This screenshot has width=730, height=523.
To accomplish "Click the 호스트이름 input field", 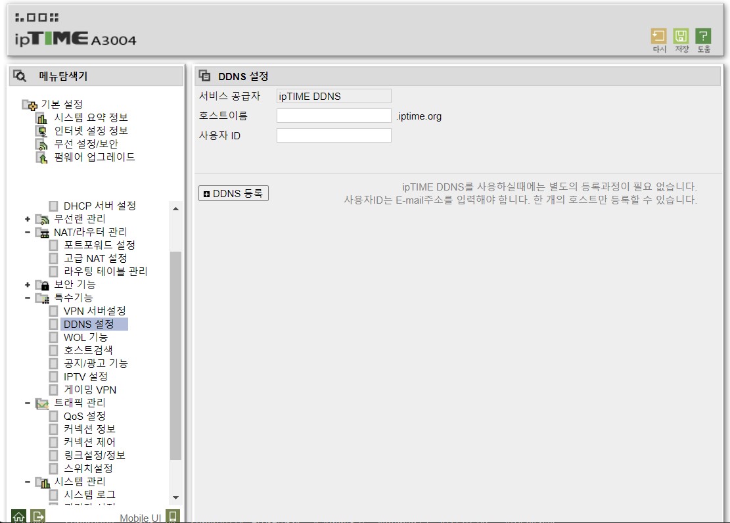I will pos(334,116).
